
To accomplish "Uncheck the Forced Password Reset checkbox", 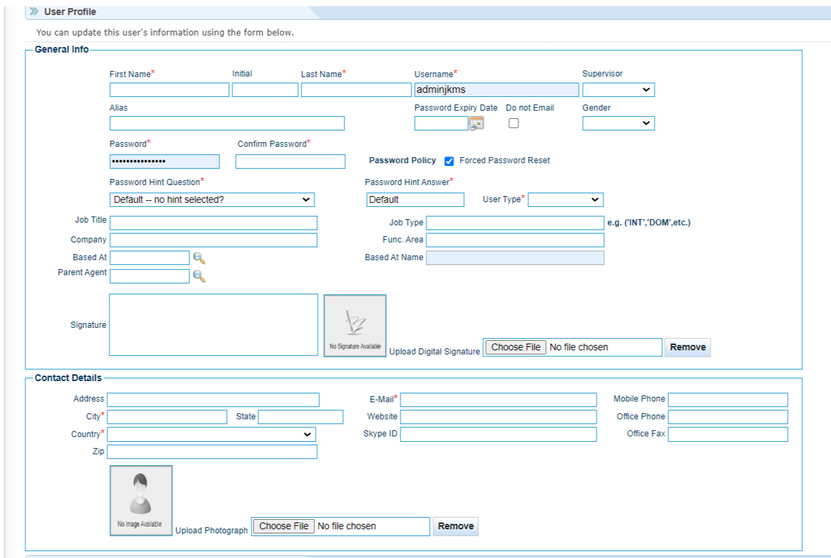I will pyautogui.click(x=449, y=161).
